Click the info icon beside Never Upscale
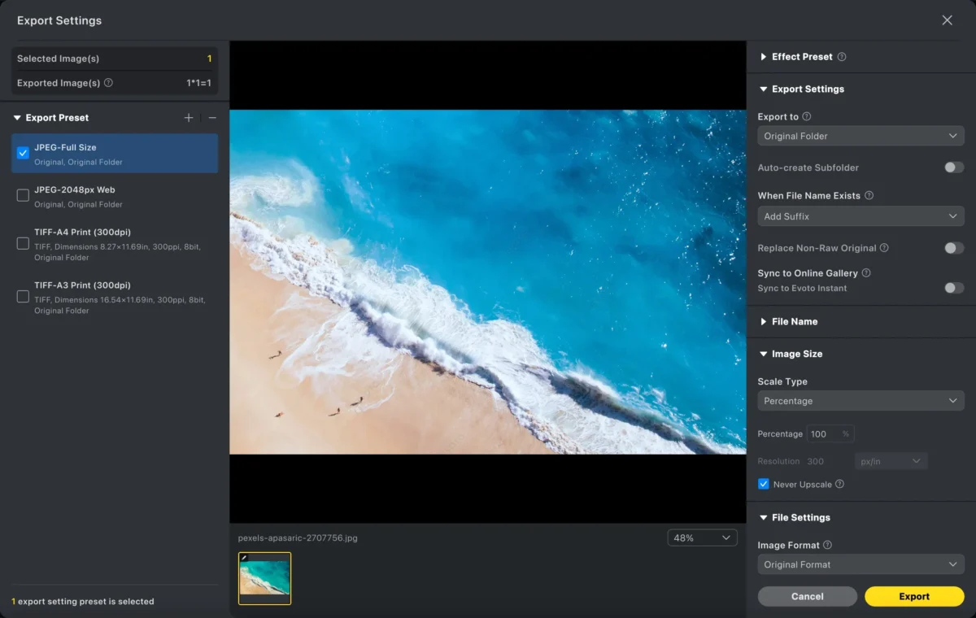Screen dimensions: 976x618 (x=840, y=485)
